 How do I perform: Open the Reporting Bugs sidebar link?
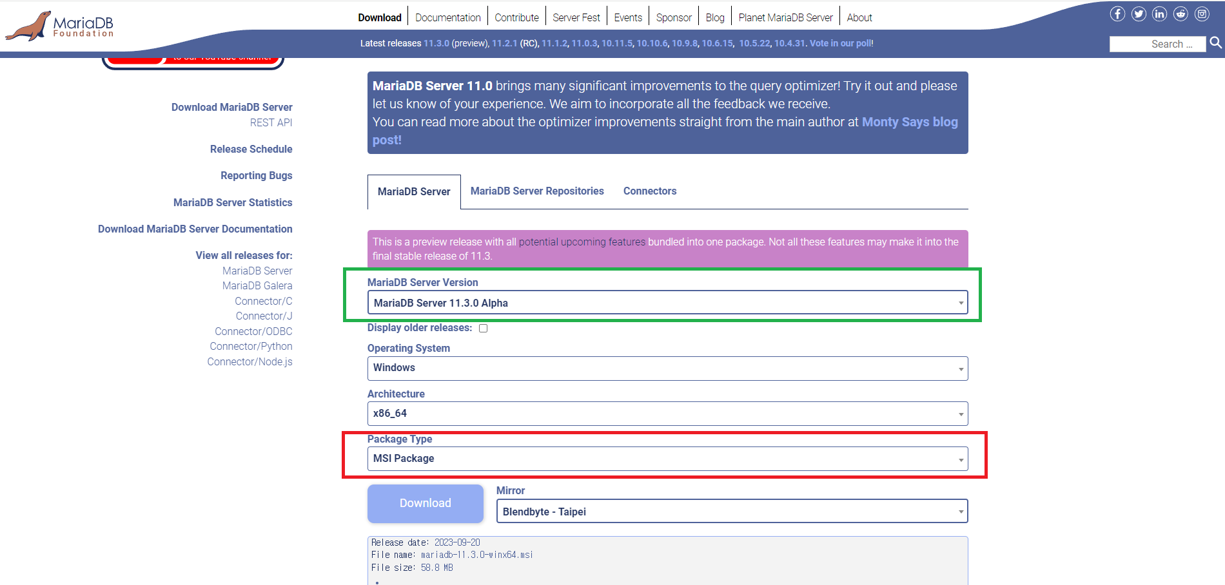point(257,175)
